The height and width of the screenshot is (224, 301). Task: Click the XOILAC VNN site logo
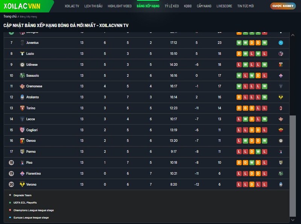(22, 6)
